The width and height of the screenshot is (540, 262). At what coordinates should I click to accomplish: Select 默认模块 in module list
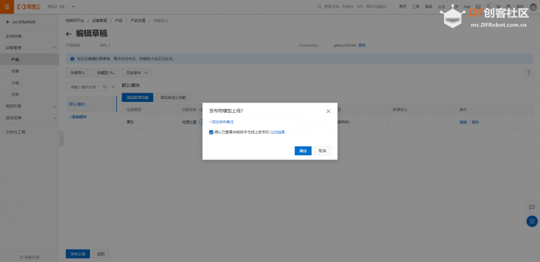coord(91,104)
